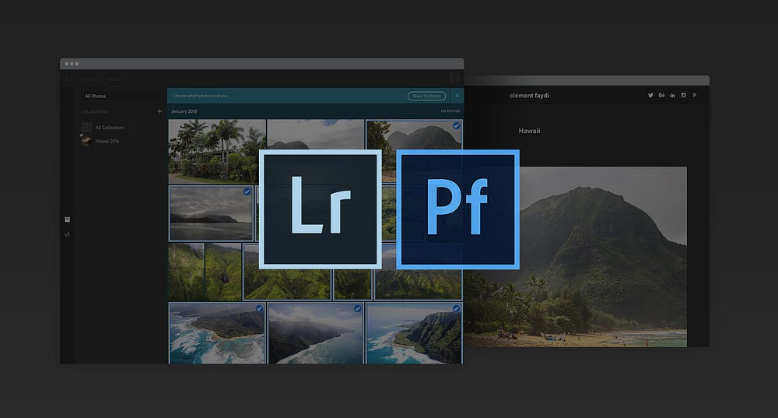
Task: Add a new collection with plus icon
Action: click(159, 111)
